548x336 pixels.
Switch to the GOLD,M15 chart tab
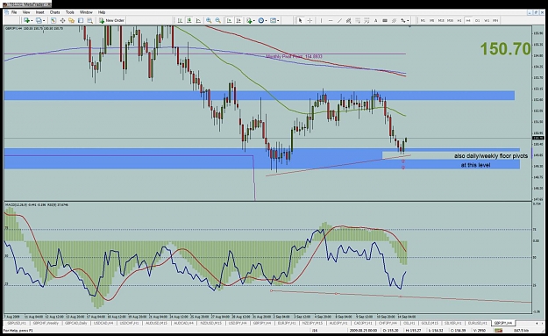430,323
